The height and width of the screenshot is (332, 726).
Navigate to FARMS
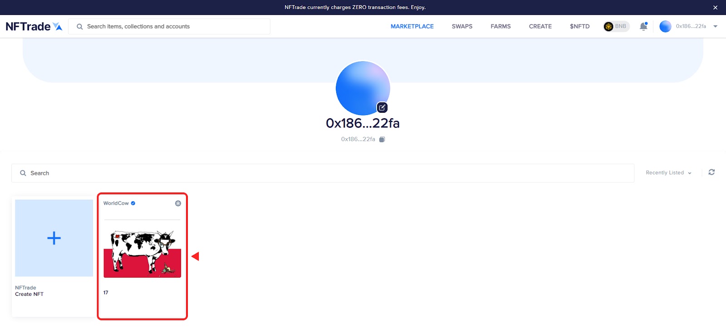[500, 26]
